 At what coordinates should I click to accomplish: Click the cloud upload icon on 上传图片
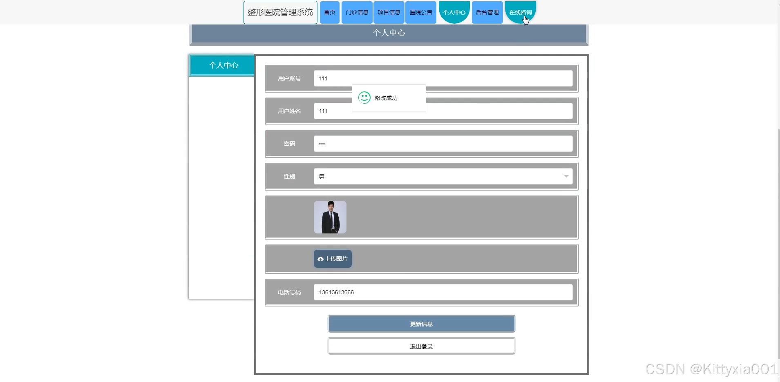click(320, 259)
